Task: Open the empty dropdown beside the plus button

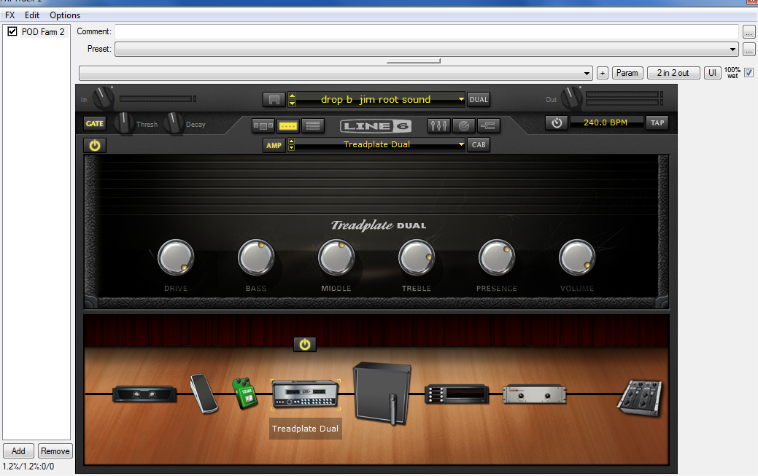Action: coord(336,74)
